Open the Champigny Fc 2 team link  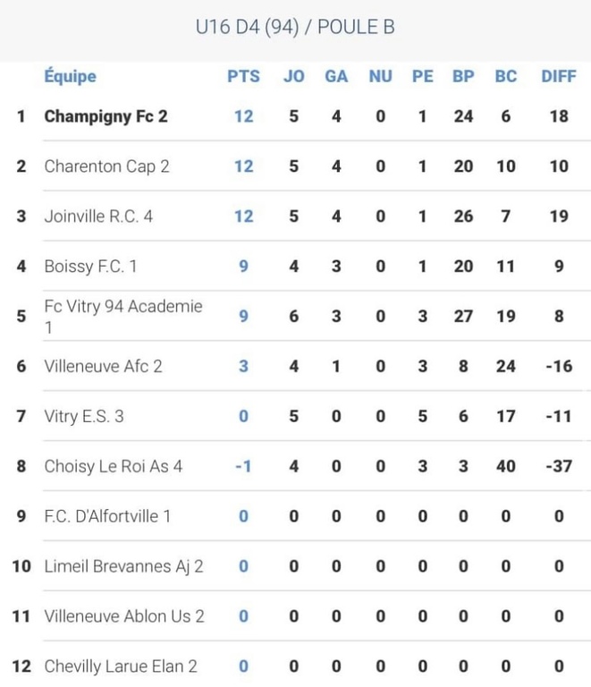coord(106,116)
